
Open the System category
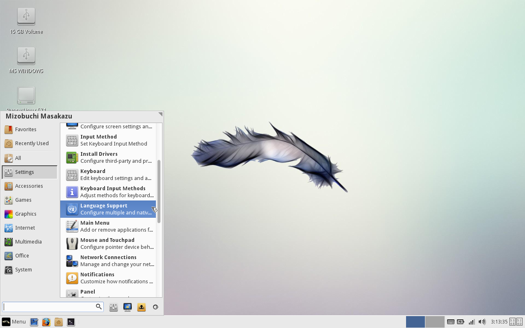(x=30, y=270)
